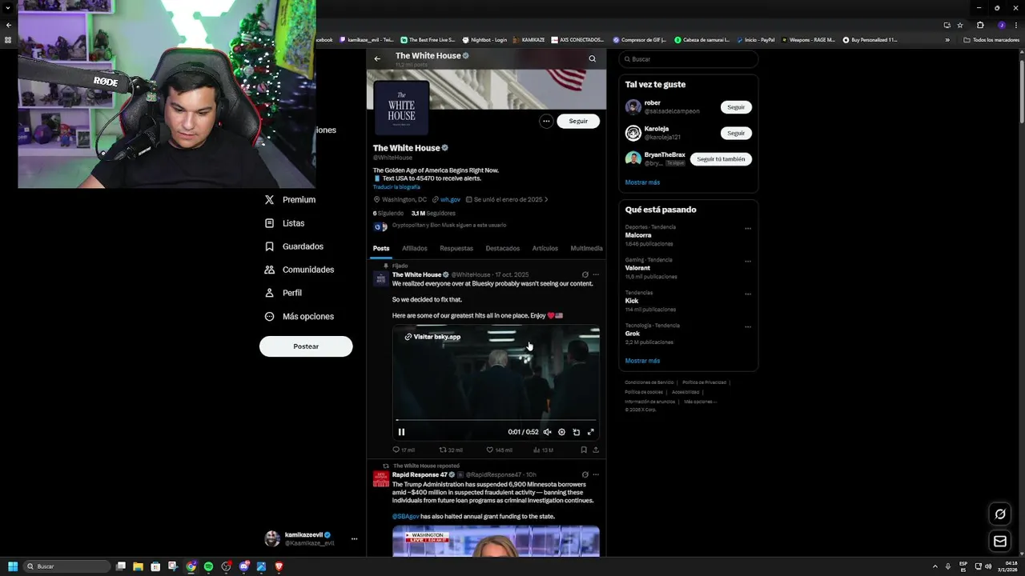Follow rober with Seguir
The image size is (1025, 576).
coord(736,107)
